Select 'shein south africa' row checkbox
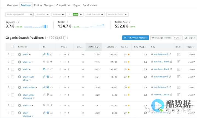This screenshot has width=197, height=118. pos(13,77)
